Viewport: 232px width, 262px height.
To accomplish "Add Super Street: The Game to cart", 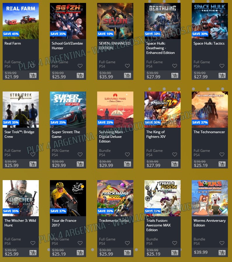I will [80, 164].
